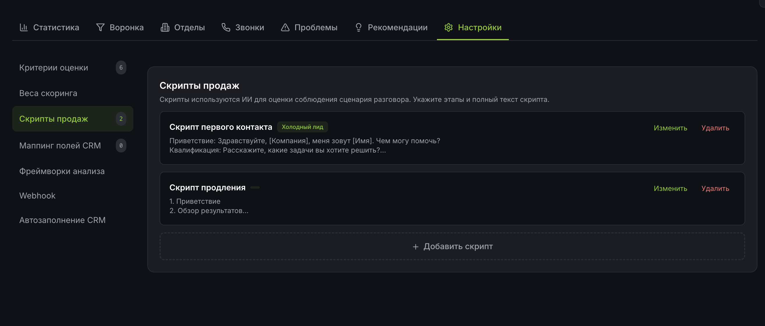Viewport: 765px width, 326px height.
Task: Toggle the status pill beside Скрипт продления
Action: click(x=255, y=187)
